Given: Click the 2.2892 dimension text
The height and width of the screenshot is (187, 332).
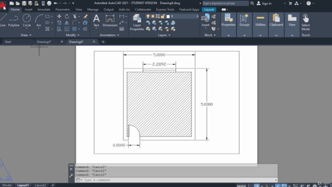Looking at the screenshot, I should pyautogui.click(x=159, y=64).
